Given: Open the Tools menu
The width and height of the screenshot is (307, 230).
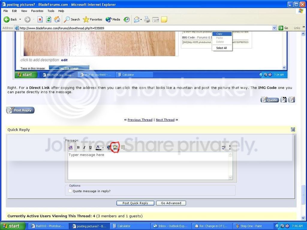Looking at the screenshot, I should [51, 11].
